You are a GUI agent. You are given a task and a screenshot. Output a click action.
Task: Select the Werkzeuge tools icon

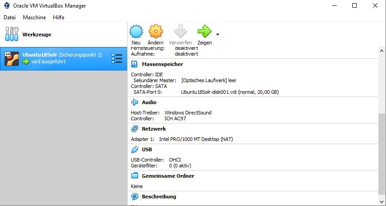[12, 34]
